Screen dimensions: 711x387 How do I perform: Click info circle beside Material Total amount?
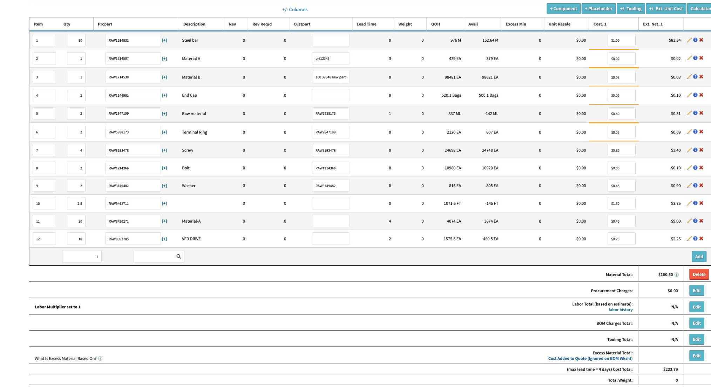click(x=677, y=275)
